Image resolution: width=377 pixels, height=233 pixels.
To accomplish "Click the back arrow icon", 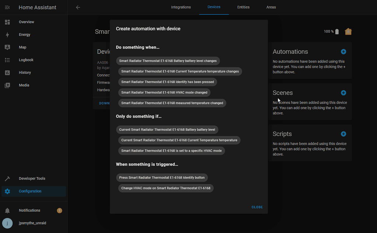I will coord(78,7).
